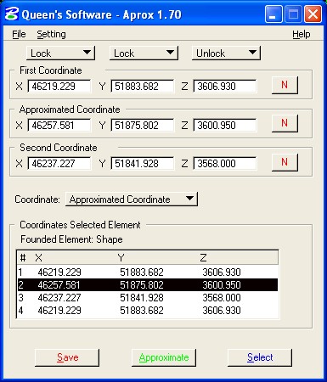The width and height of the screenshot is (327, 382).
Task: Select row 3 in the coordinates list
Action: (148, 298)
